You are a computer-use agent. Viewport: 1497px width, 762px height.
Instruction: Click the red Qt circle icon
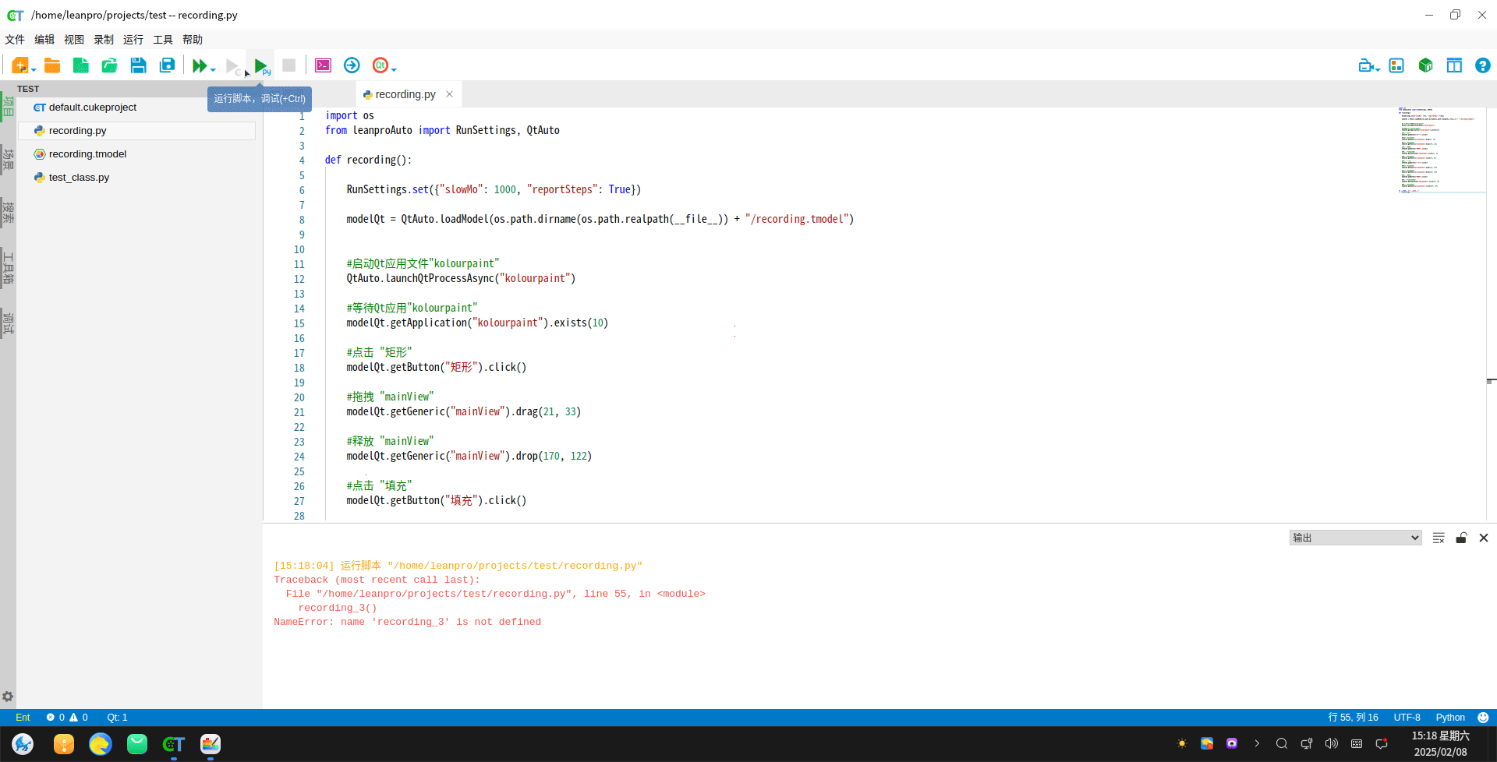click(x=380, y=65)
